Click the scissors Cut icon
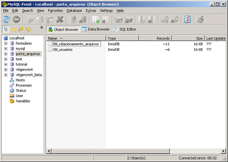 coord(29,19)
